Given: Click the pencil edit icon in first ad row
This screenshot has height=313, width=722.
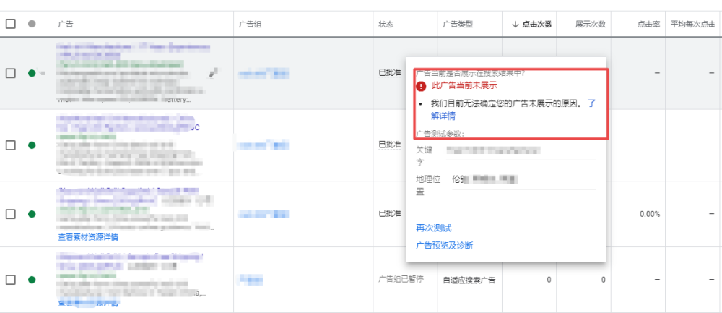Looking at the screenshot, I should [x=214, y=73].
